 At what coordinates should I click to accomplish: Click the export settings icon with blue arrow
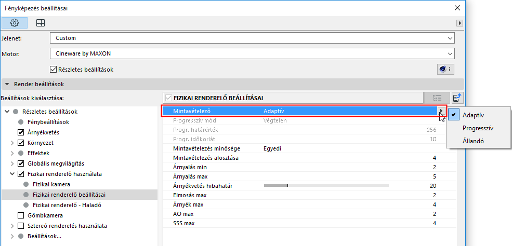[458, 98]
